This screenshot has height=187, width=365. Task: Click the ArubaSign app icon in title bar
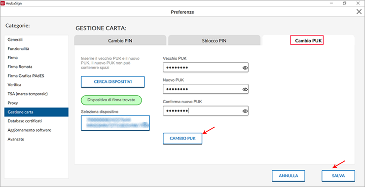2,3
